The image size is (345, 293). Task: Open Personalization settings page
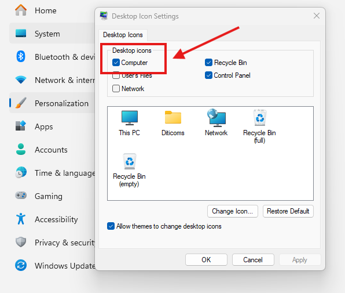pos(61,103)
